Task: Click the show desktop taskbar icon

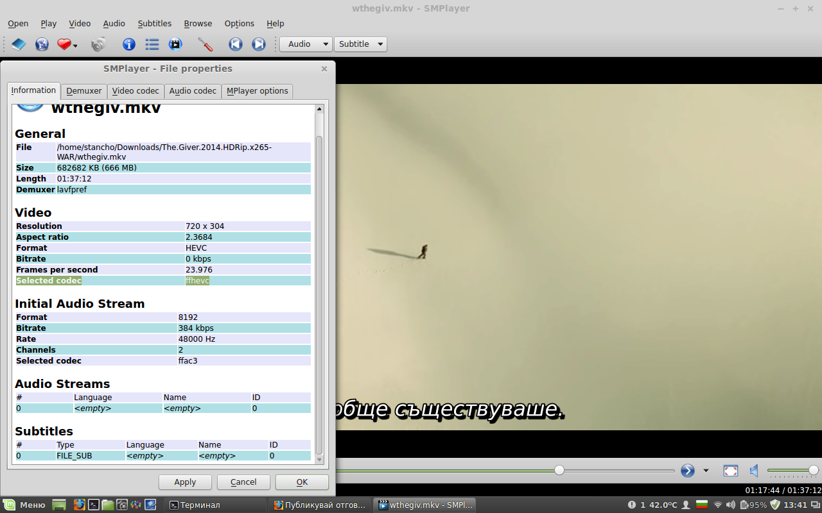Action: tap(59, 505)
